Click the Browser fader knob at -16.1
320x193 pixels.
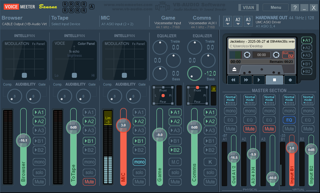tap(23, 140)
